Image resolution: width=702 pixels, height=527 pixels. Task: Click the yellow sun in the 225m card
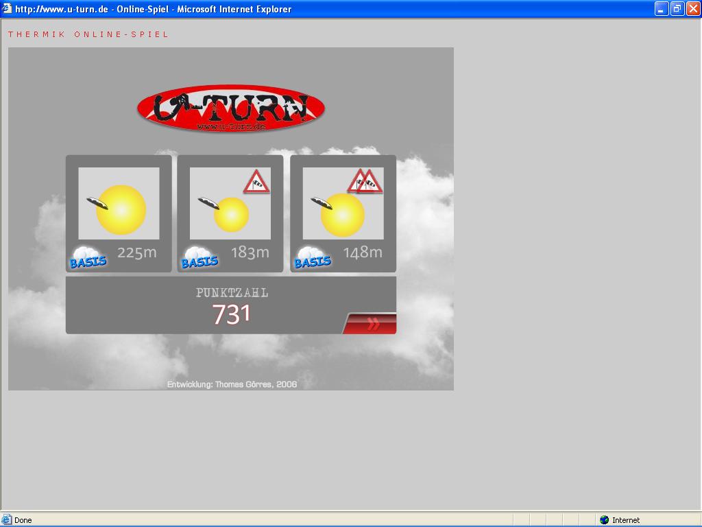click(x=121, y=210)
